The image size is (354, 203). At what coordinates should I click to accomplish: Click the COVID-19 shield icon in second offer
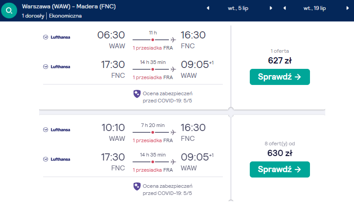pos(137,186)
